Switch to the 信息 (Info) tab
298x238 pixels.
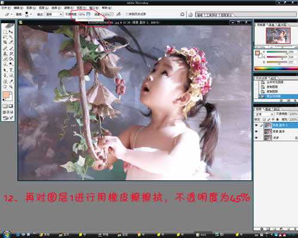271,24
